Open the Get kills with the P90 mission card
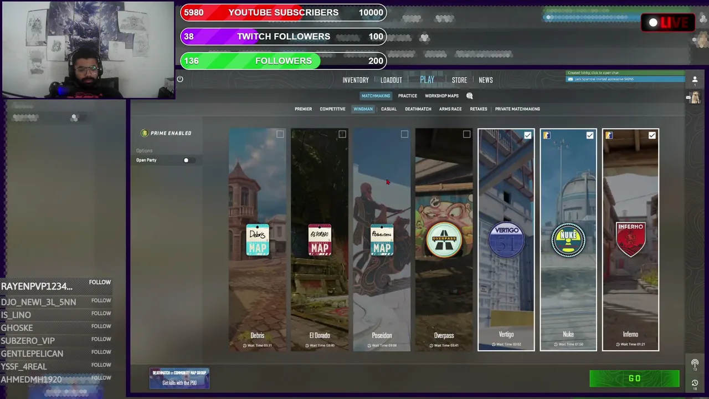Image resolution: width=709 pixels, height=399 pixels. (179, 378)
